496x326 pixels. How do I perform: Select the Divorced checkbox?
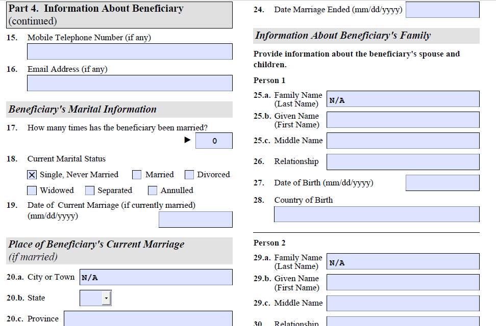pyautogui.click(x=189, y=175)
